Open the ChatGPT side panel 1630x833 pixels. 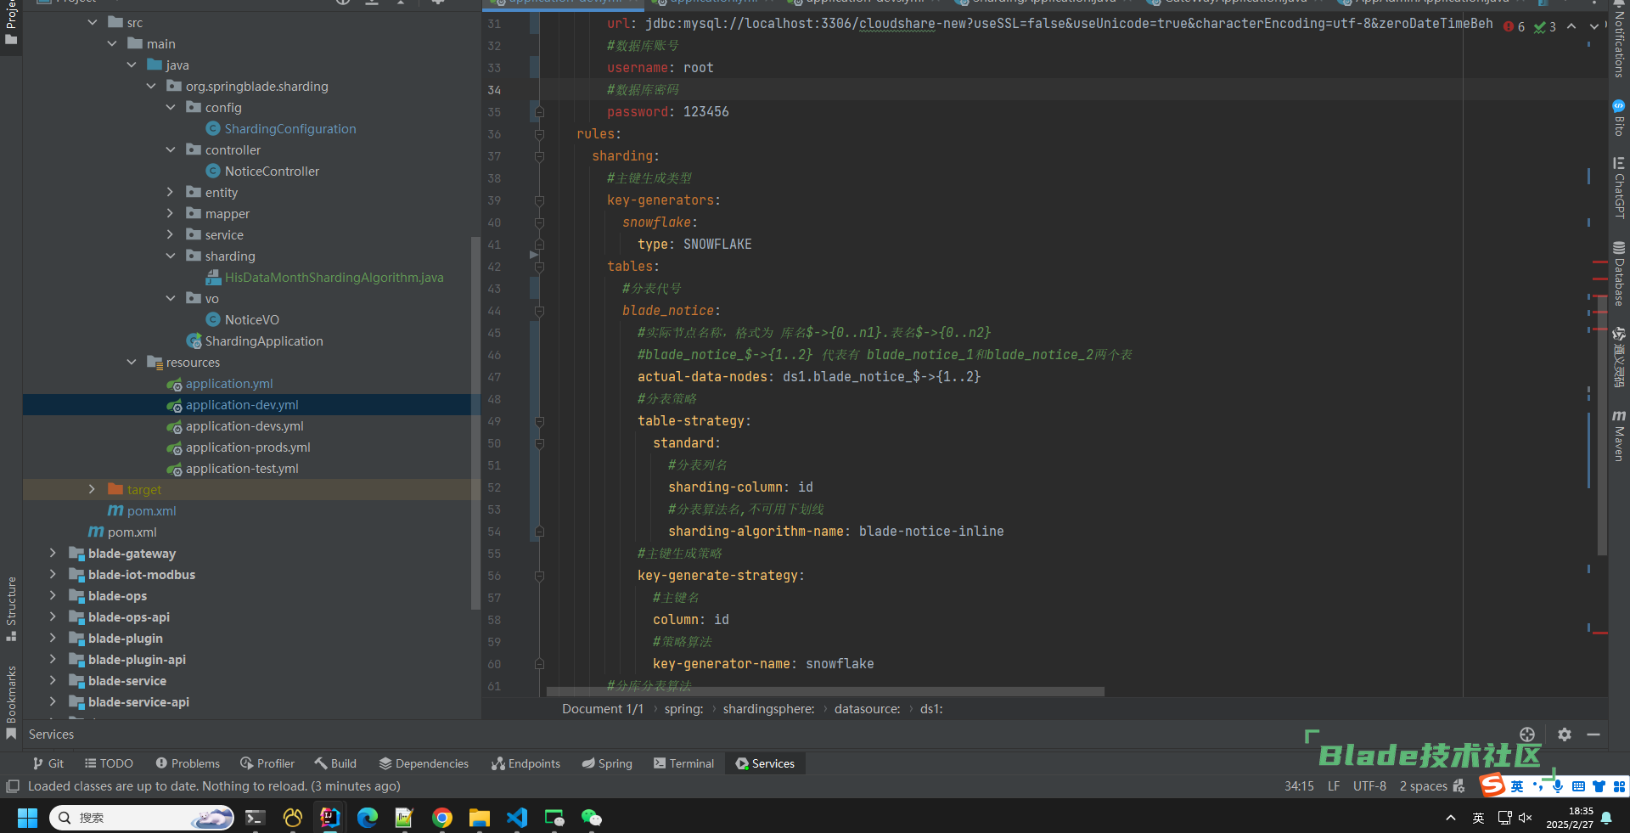(x=1619, y=188)
